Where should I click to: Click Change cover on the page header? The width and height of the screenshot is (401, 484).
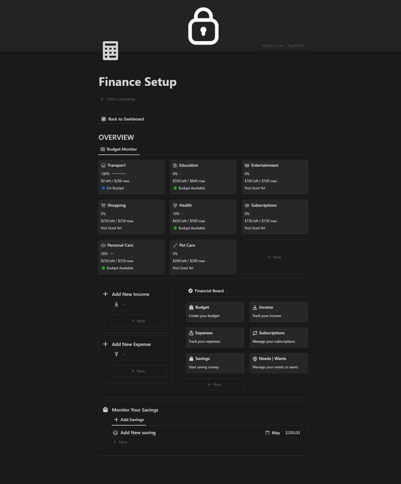click(x=272, y=46)
